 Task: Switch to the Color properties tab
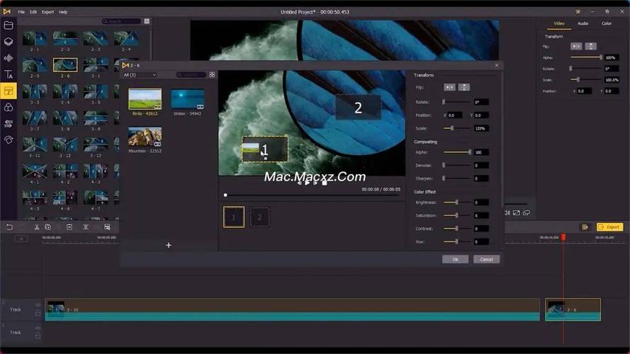pos(607,23)
